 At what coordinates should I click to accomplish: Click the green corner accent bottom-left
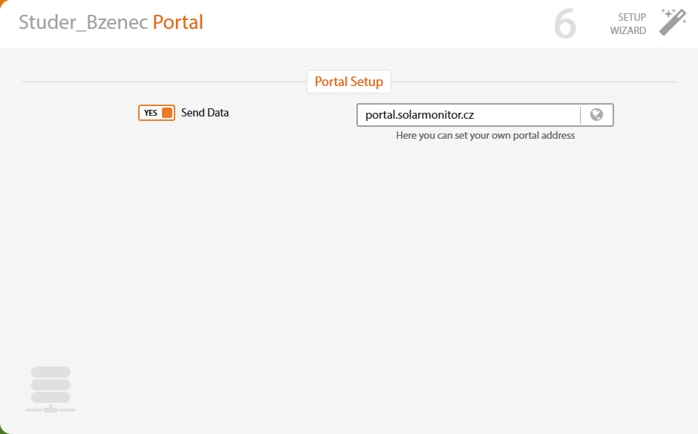[2, 431]
